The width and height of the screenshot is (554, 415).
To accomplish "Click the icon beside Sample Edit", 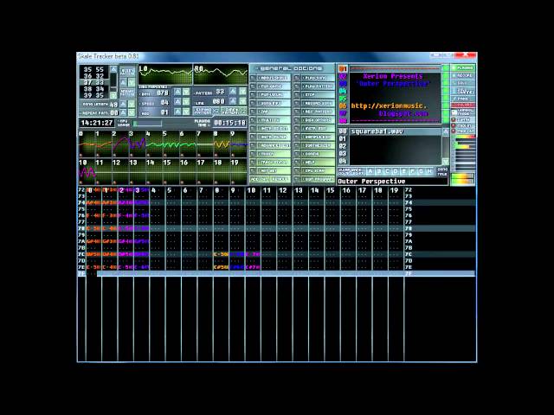I will click(x=297, y=137).
